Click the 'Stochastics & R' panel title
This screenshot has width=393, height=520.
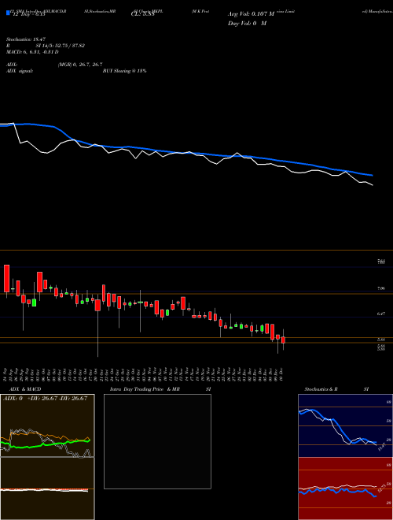[x=321, y=389]
